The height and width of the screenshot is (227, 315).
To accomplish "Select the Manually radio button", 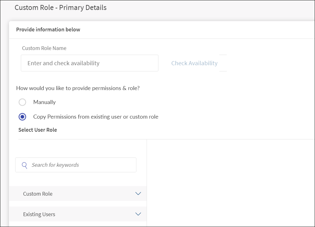I will [22, 102].
